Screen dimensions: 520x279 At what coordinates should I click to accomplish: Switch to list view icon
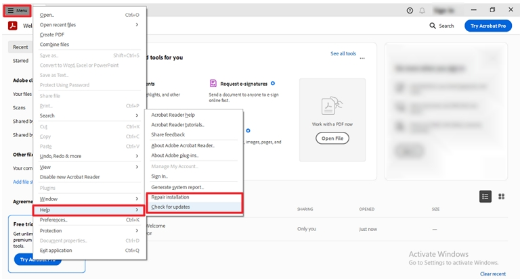pos(485,197)
